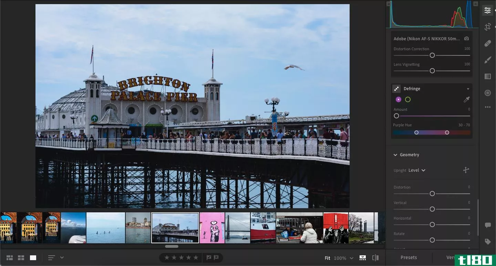Flag the photo as rejected

point(216,257)
